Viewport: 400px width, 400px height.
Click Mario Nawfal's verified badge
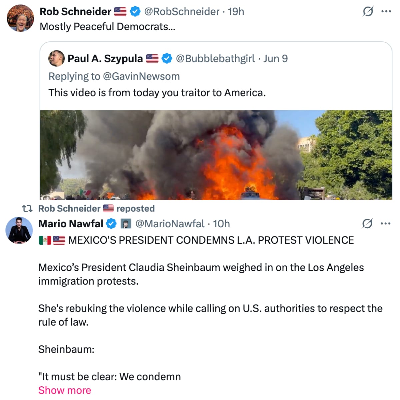pyautogui.click(x=111, y=224)
